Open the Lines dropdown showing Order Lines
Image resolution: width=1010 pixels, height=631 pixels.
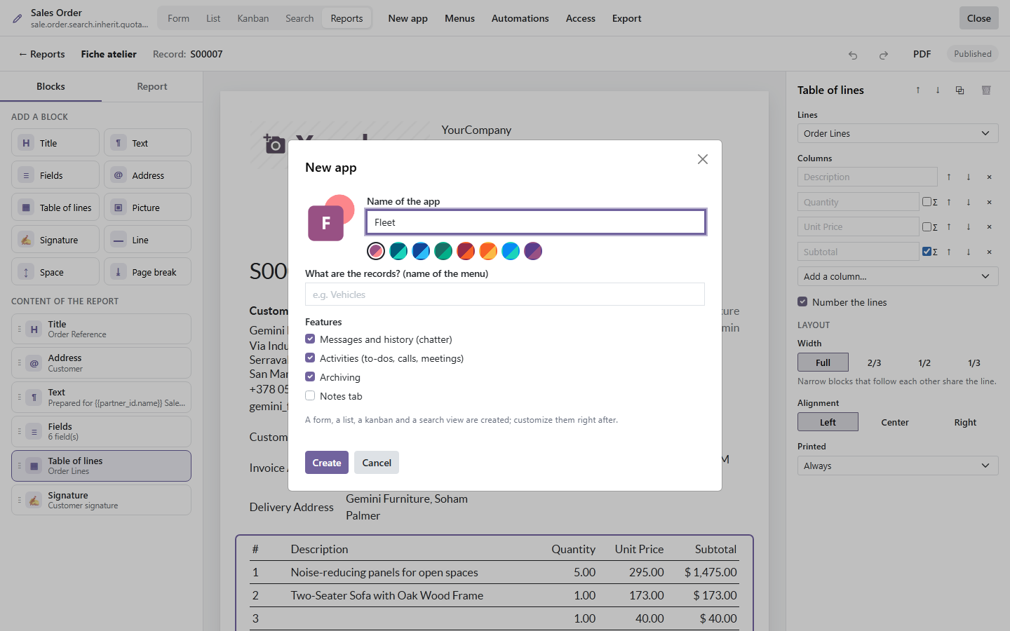tap(898, 133)
